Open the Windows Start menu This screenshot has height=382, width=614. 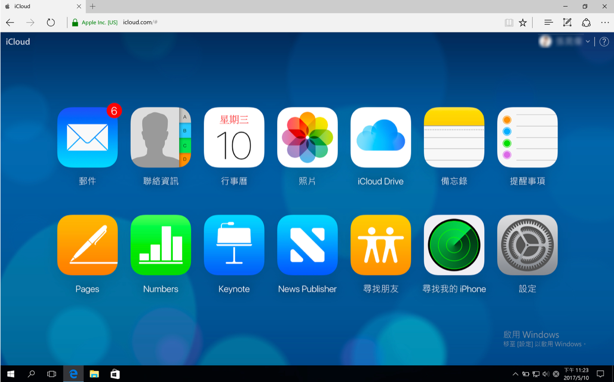click(x=11, y=374)
